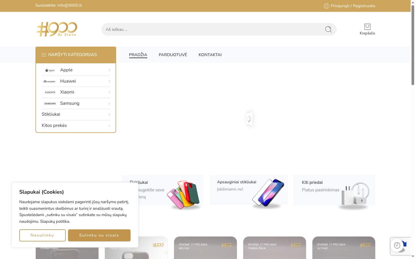Expand the Xiaomi category chevron

(109, 92)
